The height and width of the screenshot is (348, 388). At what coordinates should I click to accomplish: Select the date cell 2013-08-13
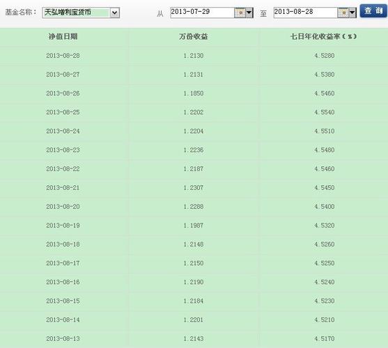(63, 339)
